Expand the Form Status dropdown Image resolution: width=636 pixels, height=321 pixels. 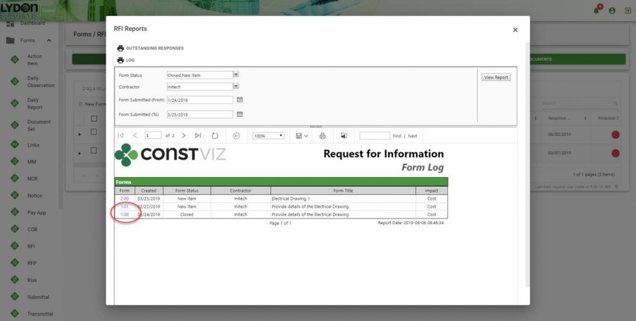236,75
